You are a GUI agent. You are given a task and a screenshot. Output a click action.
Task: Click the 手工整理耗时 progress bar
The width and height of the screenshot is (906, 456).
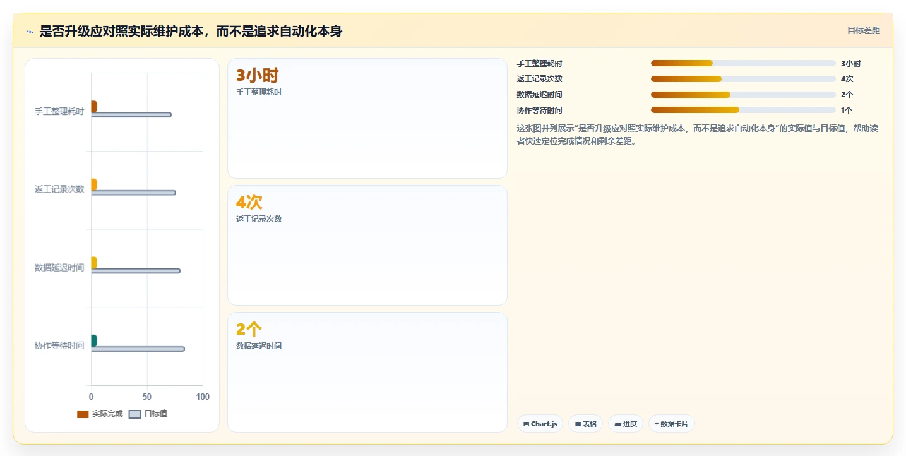(x=743, y=63)
